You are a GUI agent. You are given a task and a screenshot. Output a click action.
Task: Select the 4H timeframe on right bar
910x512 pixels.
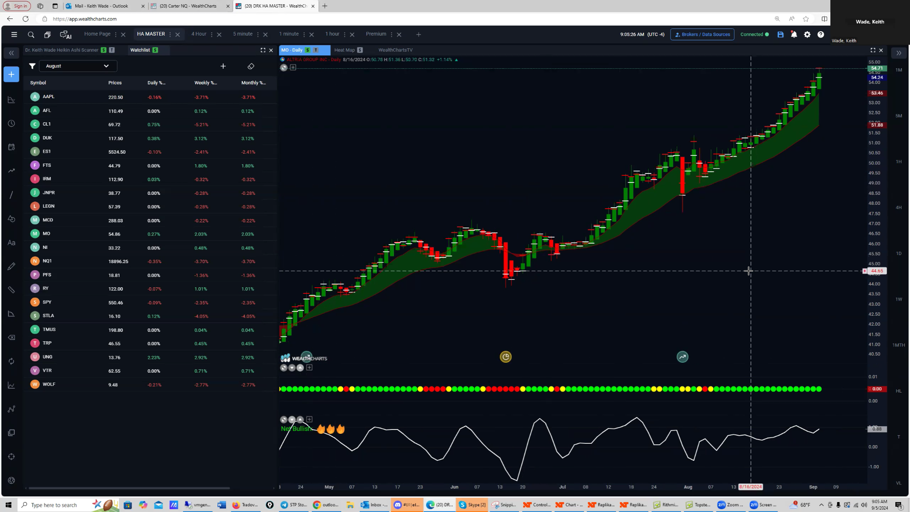click(x=899, y=208)
